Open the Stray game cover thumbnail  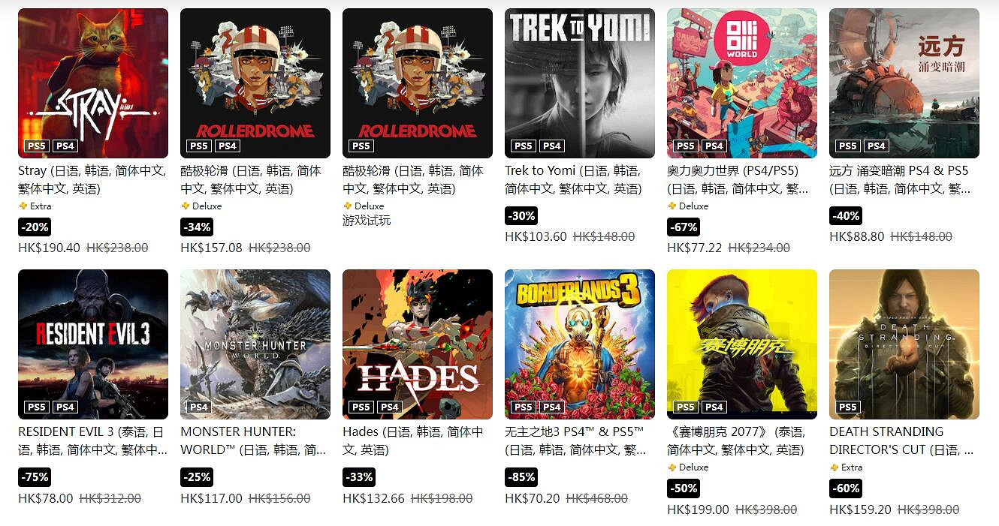(93, 83)
